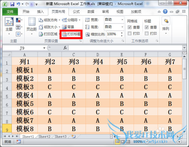Viewport: 189px width, 147px height.
Task: Click in the formula bar input
Action: point(125,48)
